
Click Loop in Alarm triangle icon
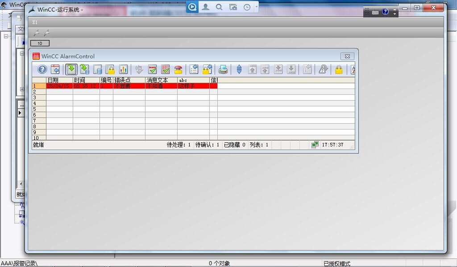point(323,69)
